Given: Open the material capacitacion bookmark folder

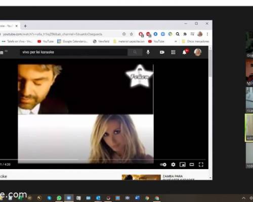Looking at the screenshot, I should (x=129, y=41).
